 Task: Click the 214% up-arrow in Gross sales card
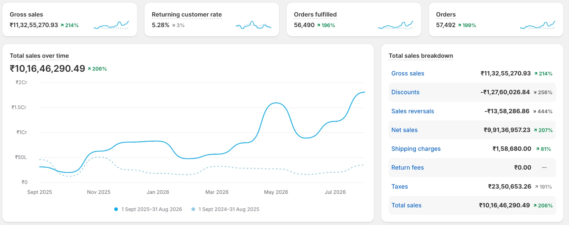[69, 25]
